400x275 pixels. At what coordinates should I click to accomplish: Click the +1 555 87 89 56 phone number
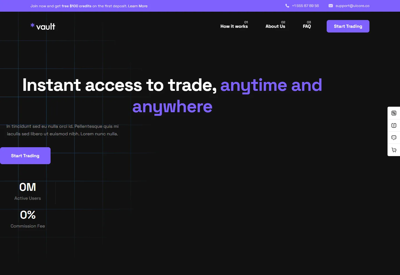tap(305, 6)
